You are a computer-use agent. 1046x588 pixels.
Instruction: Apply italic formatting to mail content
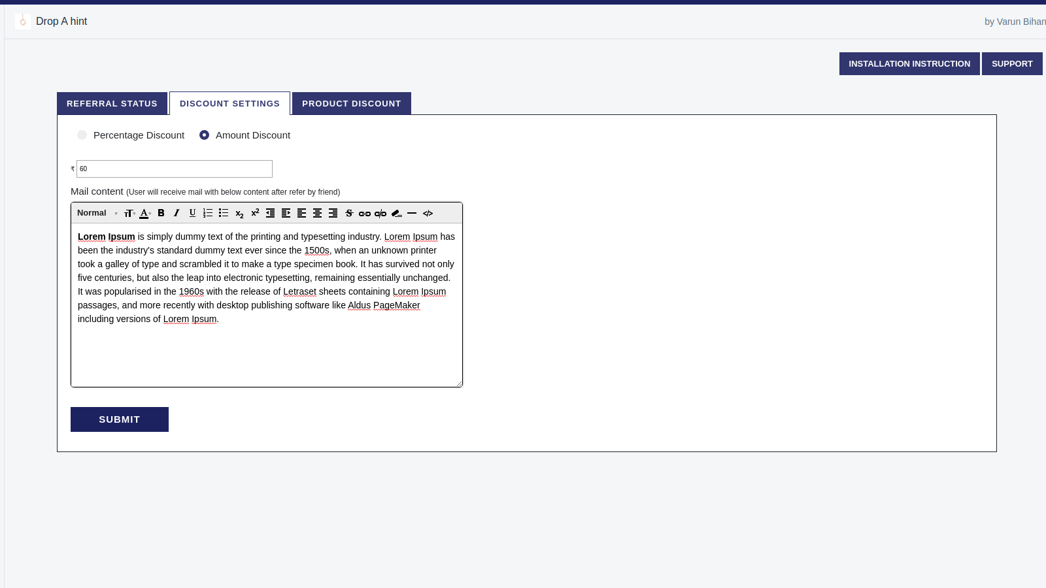click(x=177, y=213)
